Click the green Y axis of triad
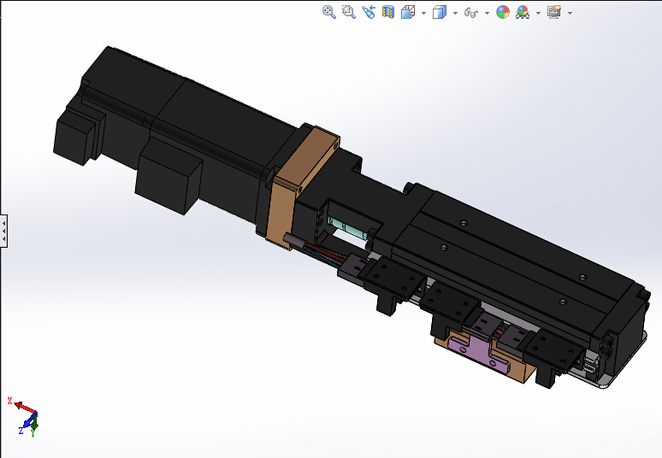Image resolution: width=662 pixels, height=458 pixels. [x=34, y=422]
